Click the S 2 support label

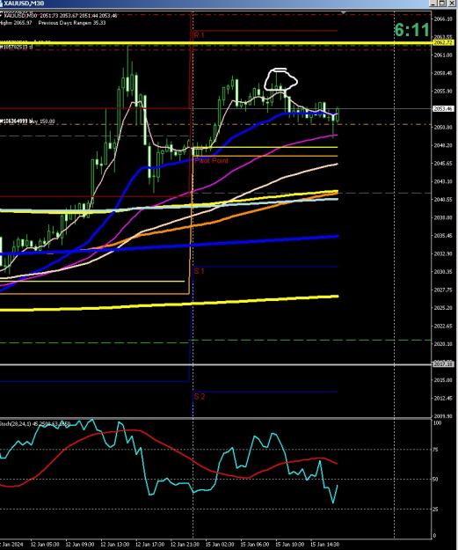pyautogui.click(x=199, y=396)
